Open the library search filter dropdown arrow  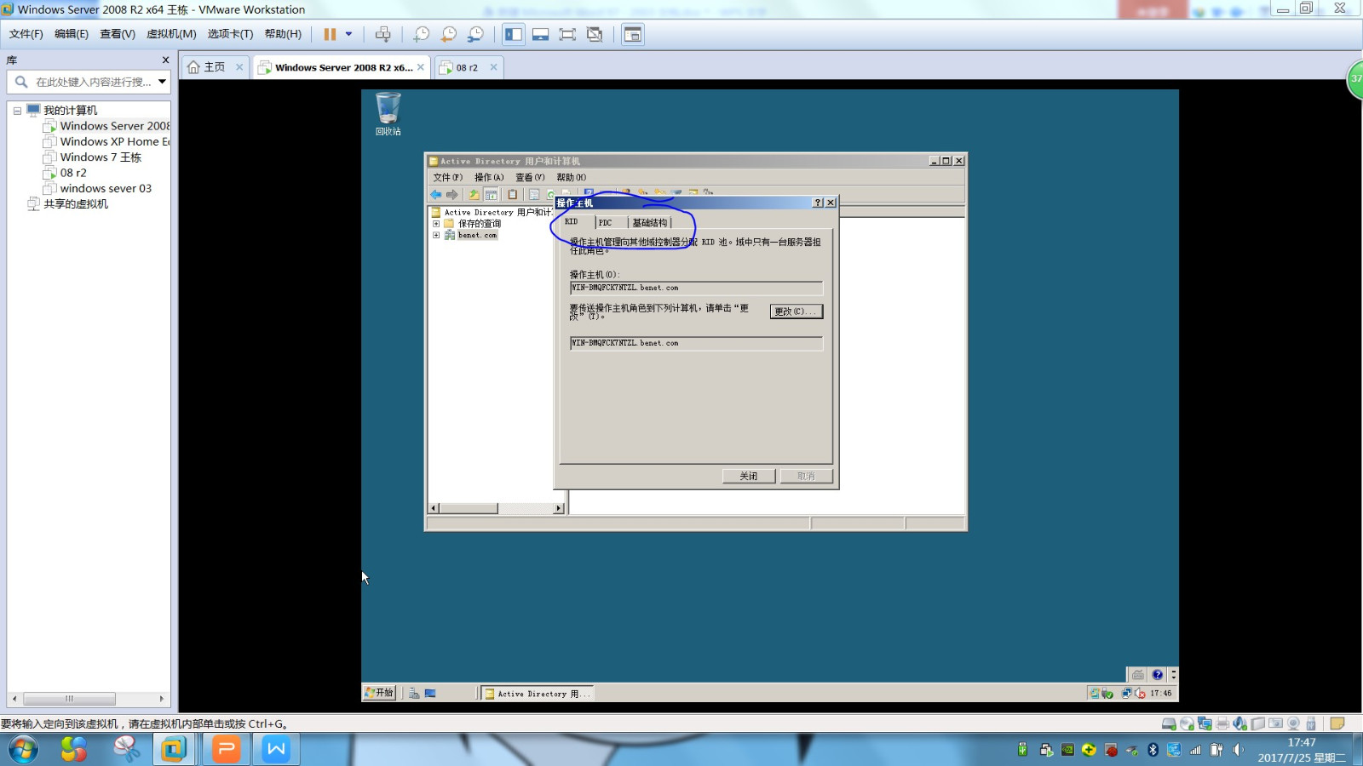pos(162,82)
